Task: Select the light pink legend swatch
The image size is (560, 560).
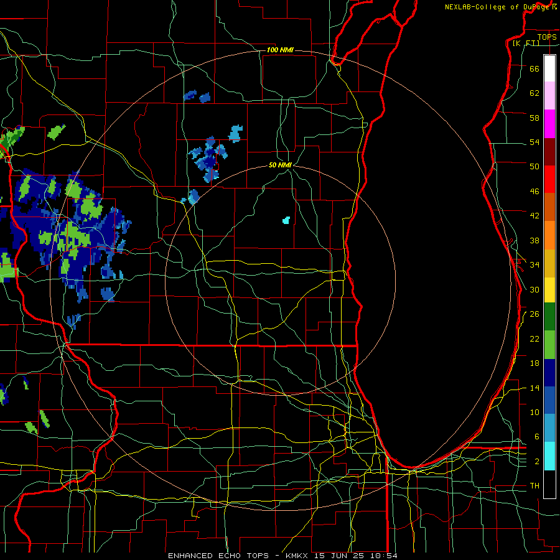Action: coord(549,96)
